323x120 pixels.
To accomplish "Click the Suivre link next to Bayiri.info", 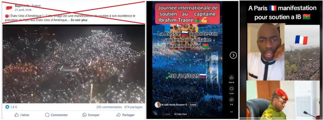I will [x=36, y=6].
